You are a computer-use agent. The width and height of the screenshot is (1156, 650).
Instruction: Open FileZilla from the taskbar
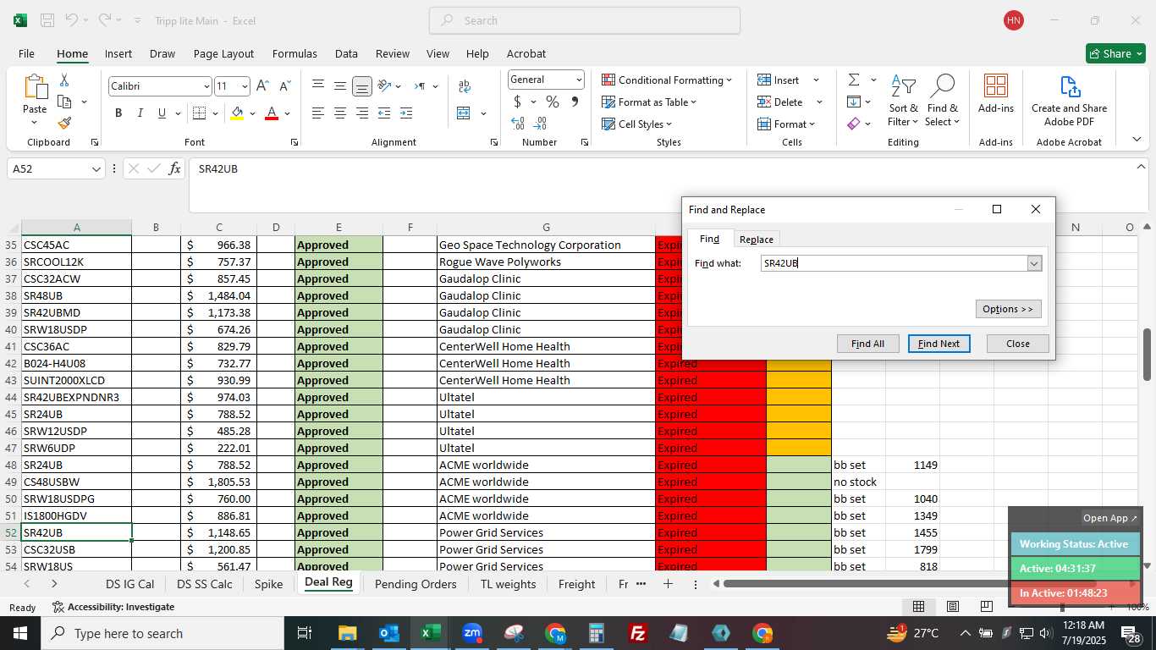click(x=638, y=633)
